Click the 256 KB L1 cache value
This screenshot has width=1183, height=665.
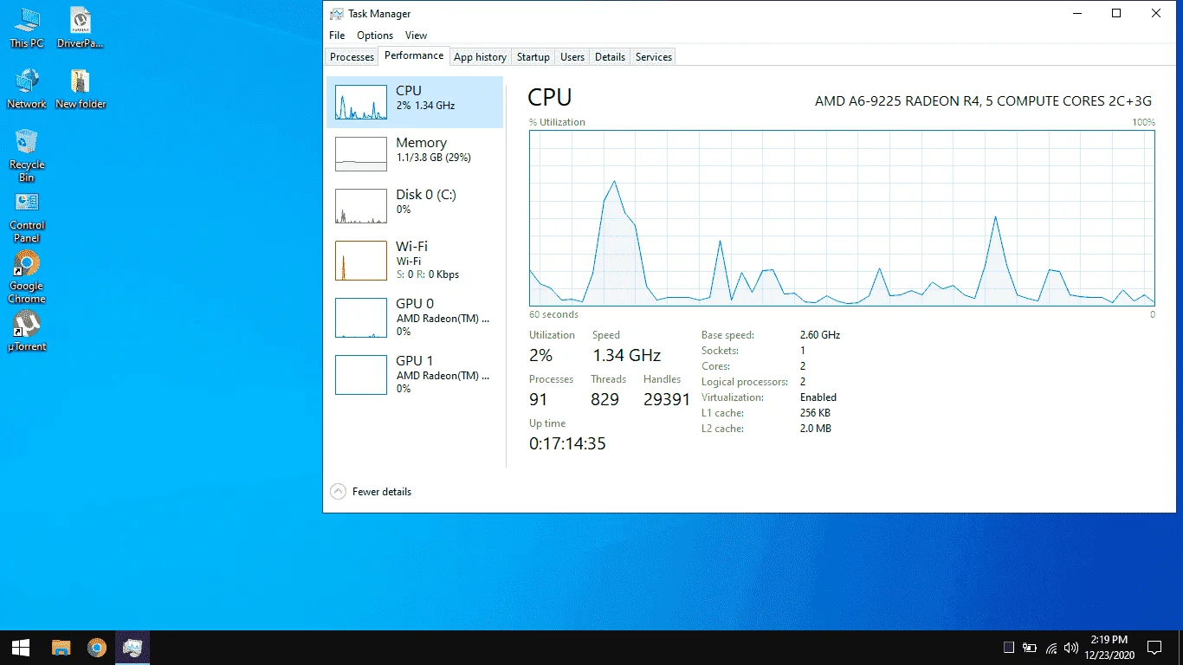[x=815, y=413]
